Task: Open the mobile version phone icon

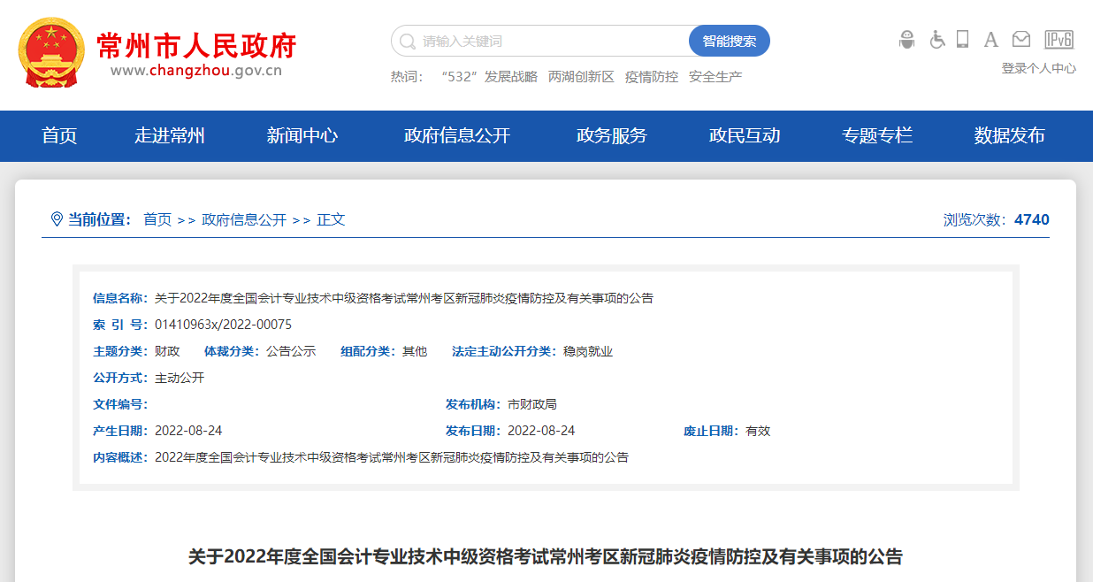Action: coord(963,39)
